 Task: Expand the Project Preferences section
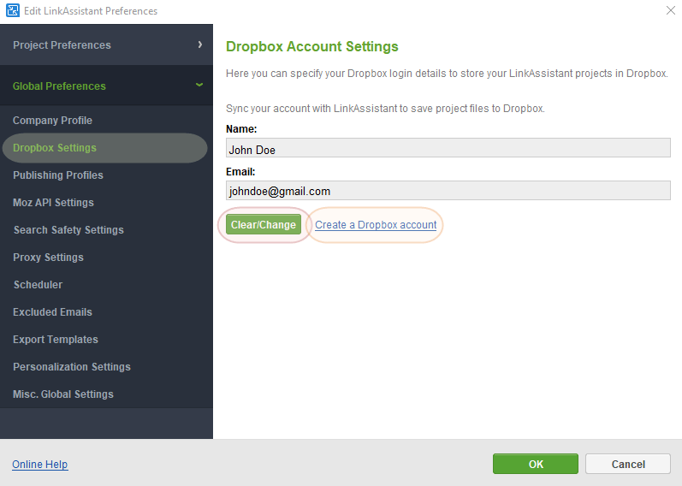click(x=62, y=44)
